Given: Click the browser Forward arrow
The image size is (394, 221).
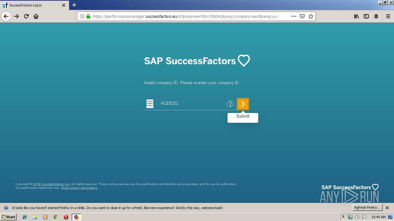Looking at the screenshot, I should click(16, 16).
